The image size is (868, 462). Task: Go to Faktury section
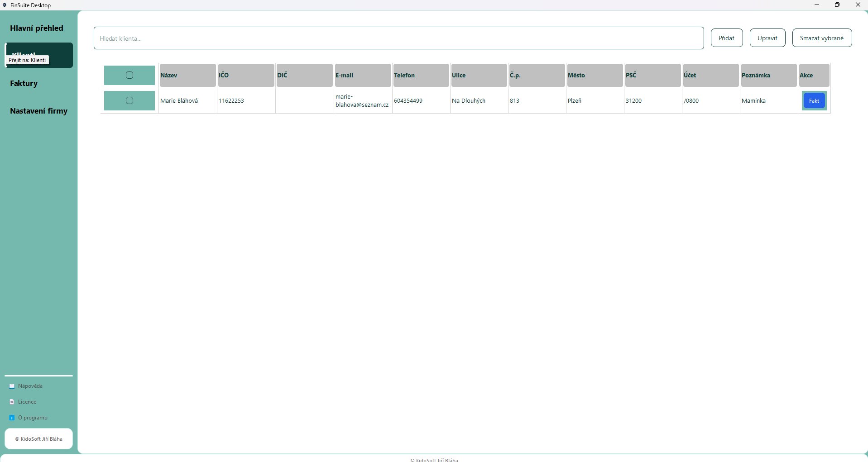click(x=24, y=83)
